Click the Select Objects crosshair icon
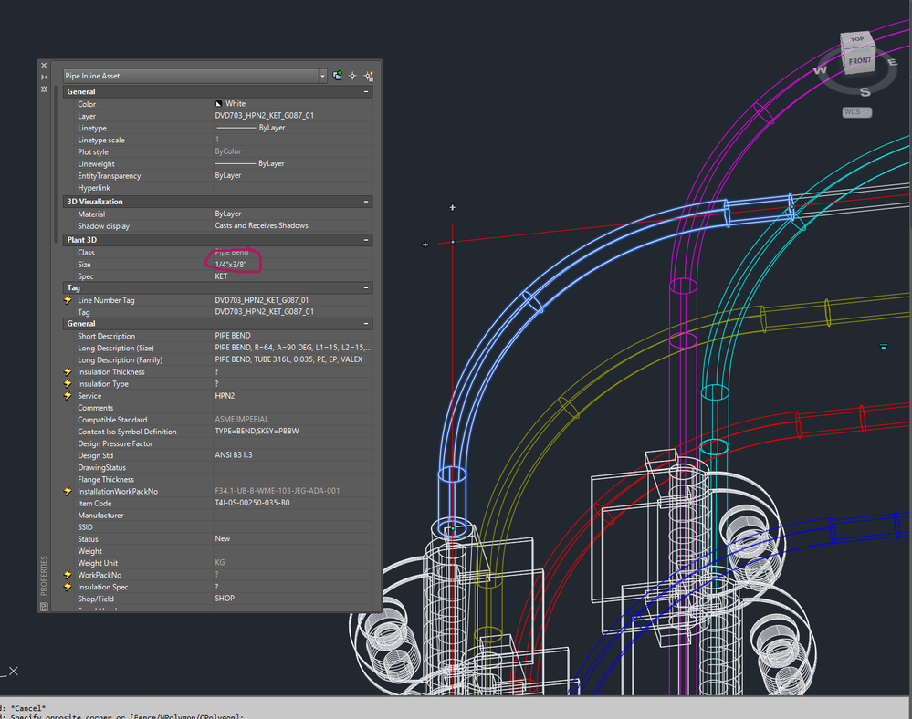 coord(352,76)
